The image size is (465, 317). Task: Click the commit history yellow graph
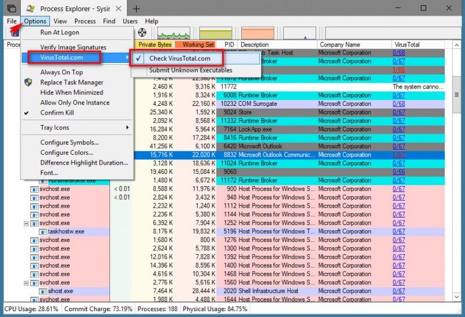click(x=216, y=33)
